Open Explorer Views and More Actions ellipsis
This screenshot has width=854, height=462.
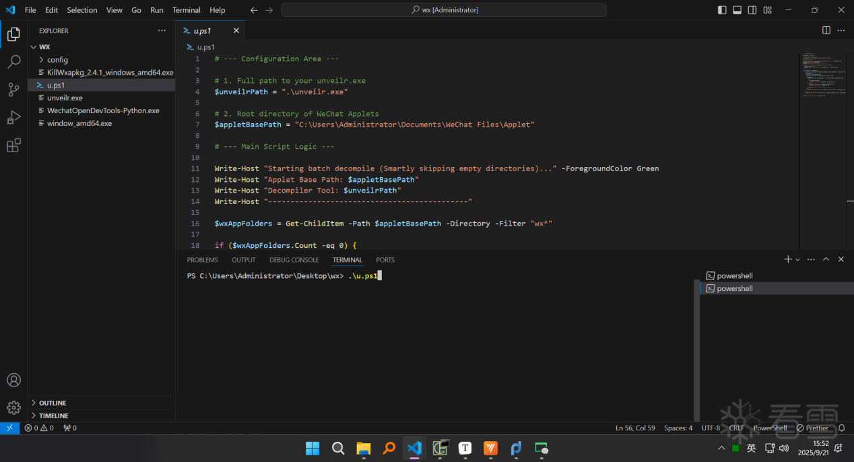[x=162, y=30]
